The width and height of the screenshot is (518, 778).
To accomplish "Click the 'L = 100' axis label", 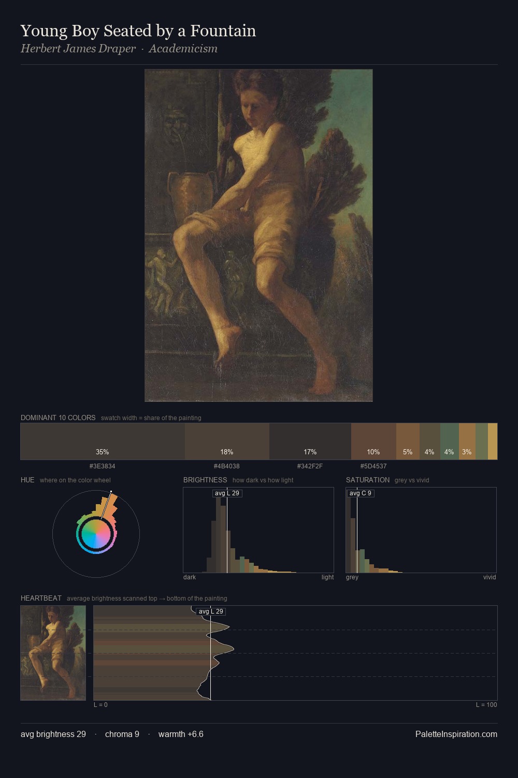I will pos(486,705).
